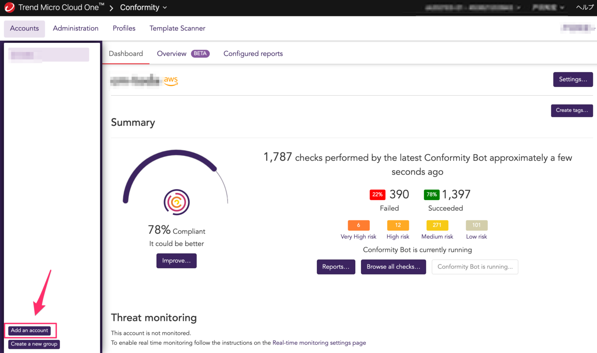The image size is (597, 353).
Task: Select the Administration menu item
Action: tap(75, 28)
